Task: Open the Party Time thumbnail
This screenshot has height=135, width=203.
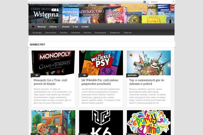Action: 149,123
